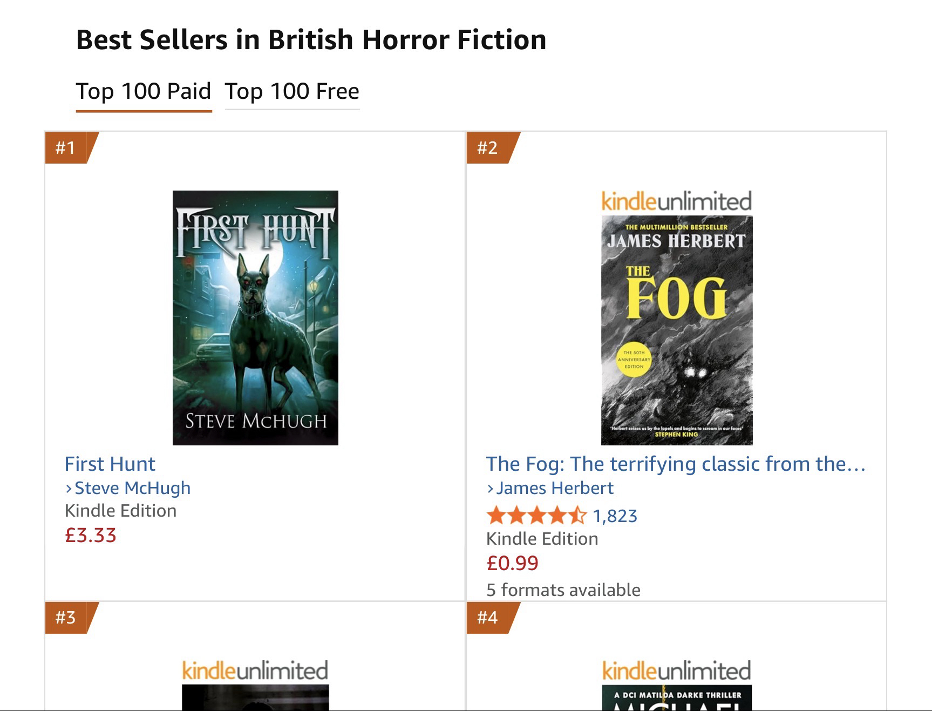Open the Top 100 Free tab
Viewport: 932px width, 711px height.
(x=292, y=91)
